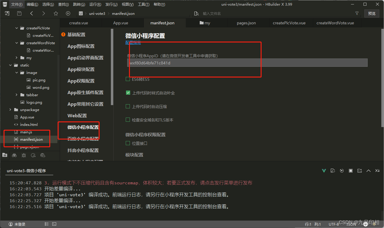Go back with the left arrow icon

click(32, 13)
